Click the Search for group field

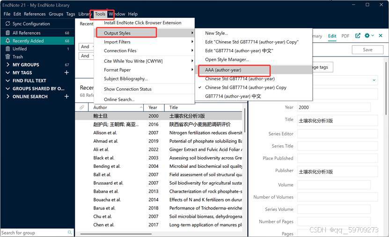tap(34, 232)
